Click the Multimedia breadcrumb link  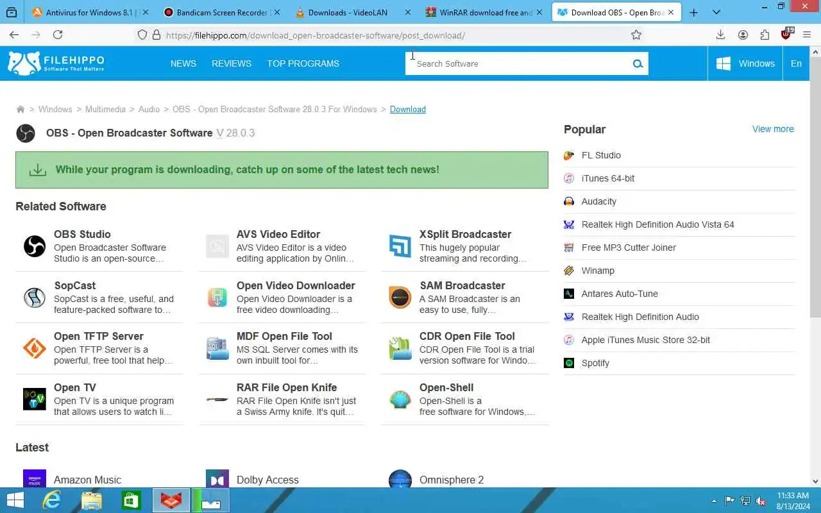[105, 109]
